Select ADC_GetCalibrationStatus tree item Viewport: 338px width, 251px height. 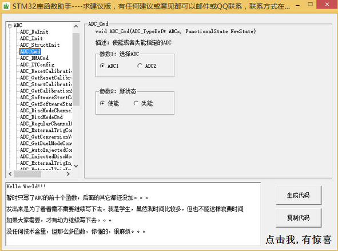(x=46, y=91)
